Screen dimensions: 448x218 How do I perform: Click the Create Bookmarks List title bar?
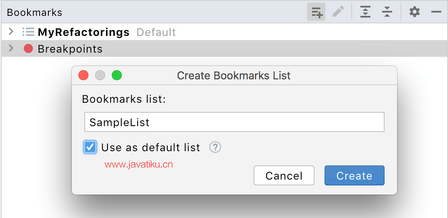coord(234,76)
